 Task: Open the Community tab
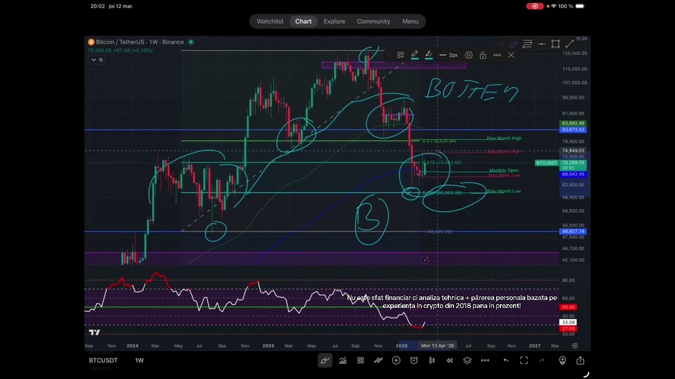373,21
